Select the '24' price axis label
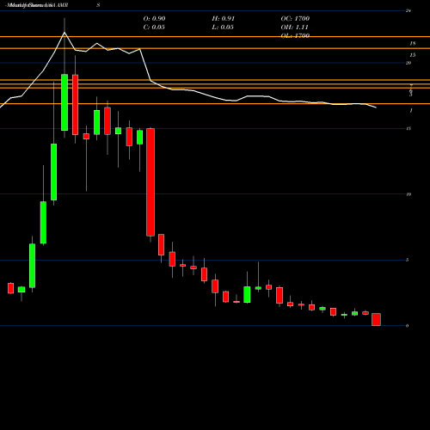Image resolution: width=430 pixels, height=430 pixels. (x=408, y=11)
